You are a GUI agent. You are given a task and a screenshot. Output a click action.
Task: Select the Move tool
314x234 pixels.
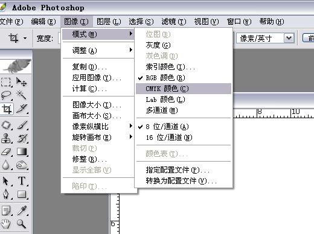[21, 82]
